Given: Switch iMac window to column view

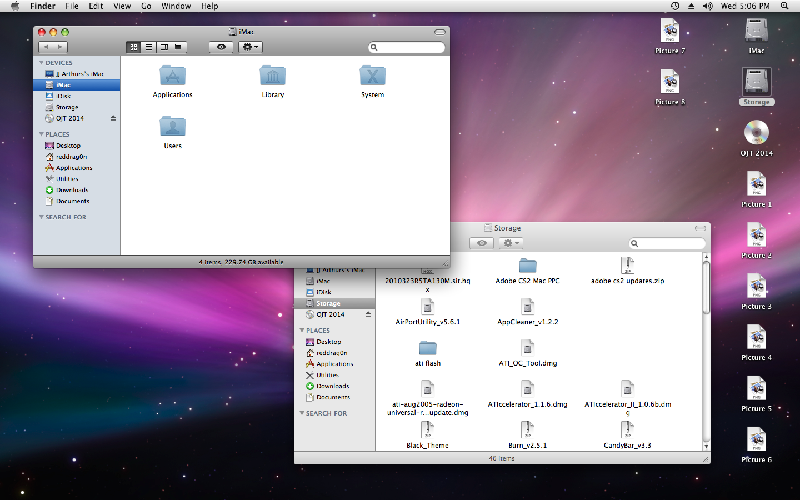Looking at the screenshot, I should pos(164,47).
